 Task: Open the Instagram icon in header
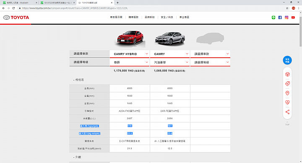[x=286, y=18]
